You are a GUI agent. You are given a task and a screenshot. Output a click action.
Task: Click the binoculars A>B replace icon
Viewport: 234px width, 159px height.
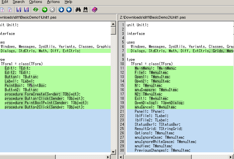point(86,10)
